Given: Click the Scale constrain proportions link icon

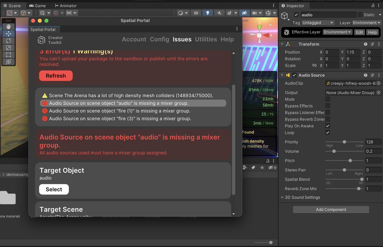Looking at the screenshot, I should [314, 66].
